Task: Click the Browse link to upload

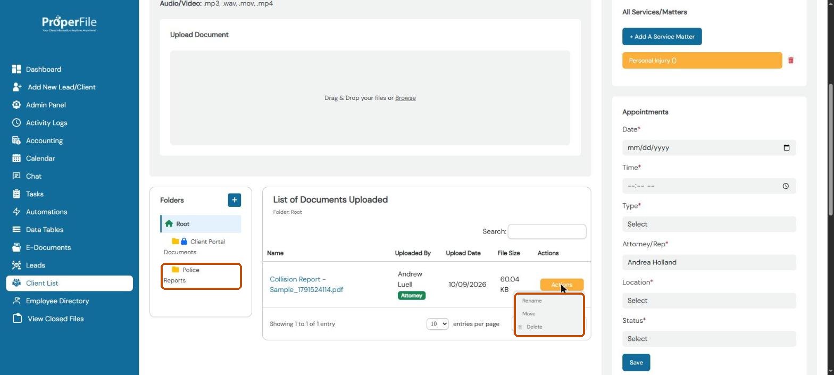Action: pos(405,98)
